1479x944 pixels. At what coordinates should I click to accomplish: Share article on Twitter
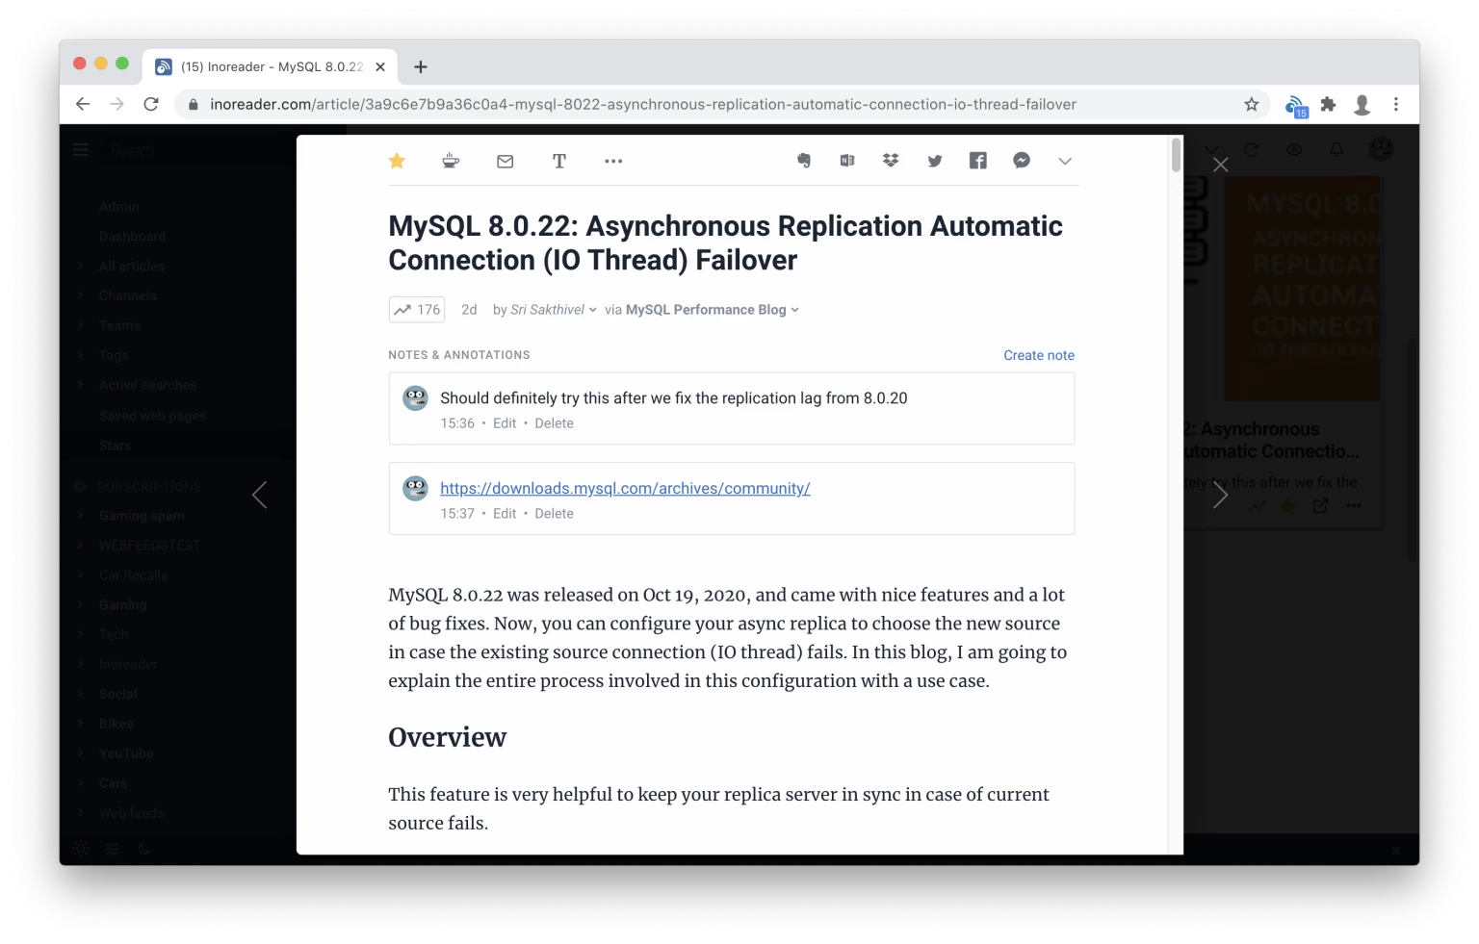[x=934, y=161]
